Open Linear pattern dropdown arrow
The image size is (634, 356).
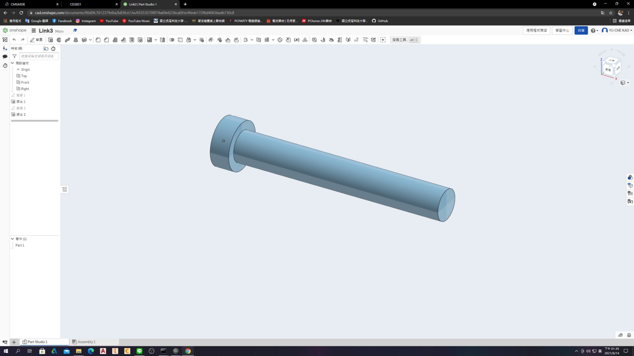(156, 40)
